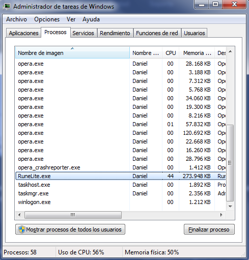Click the horizontal scroll left arrow

(x=19, y=215)
